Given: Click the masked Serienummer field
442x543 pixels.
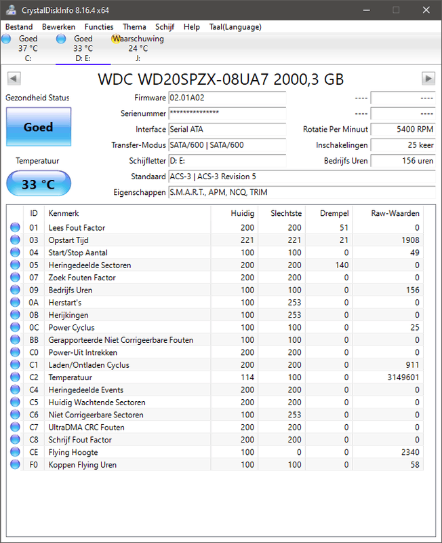Looking at the screenshot, I should (x=227, y=113).
